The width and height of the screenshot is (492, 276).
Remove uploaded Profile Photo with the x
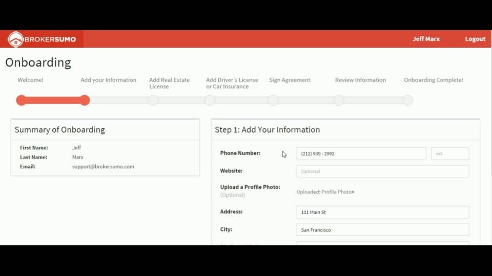click(353, 192)
